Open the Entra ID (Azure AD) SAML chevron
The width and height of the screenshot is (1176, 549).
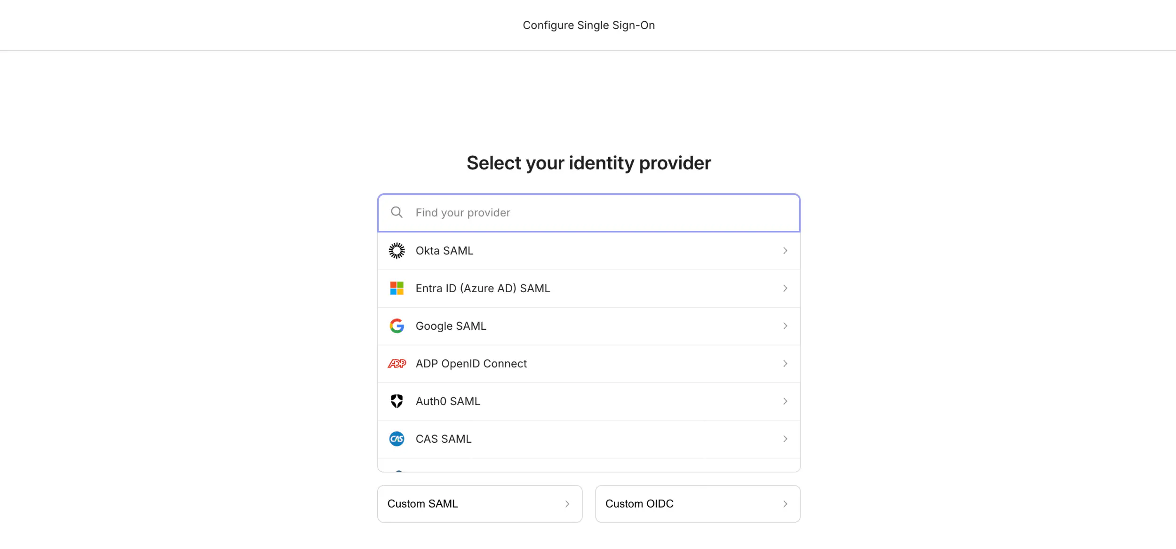point(785,288)
